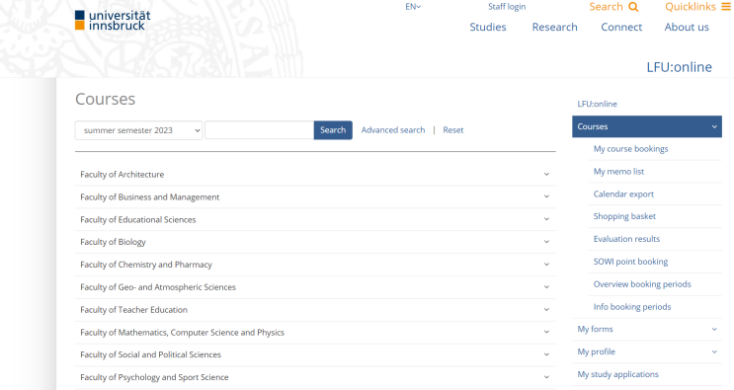Open the EN language selector
Viewport: 734px width, 390px height.
[x=413, y=7]
